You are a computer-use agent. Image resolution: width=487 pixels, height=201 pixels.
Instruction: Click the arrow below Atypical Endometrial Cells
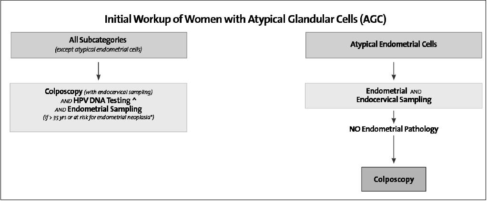pyautogui.click(x=394, y=71)
